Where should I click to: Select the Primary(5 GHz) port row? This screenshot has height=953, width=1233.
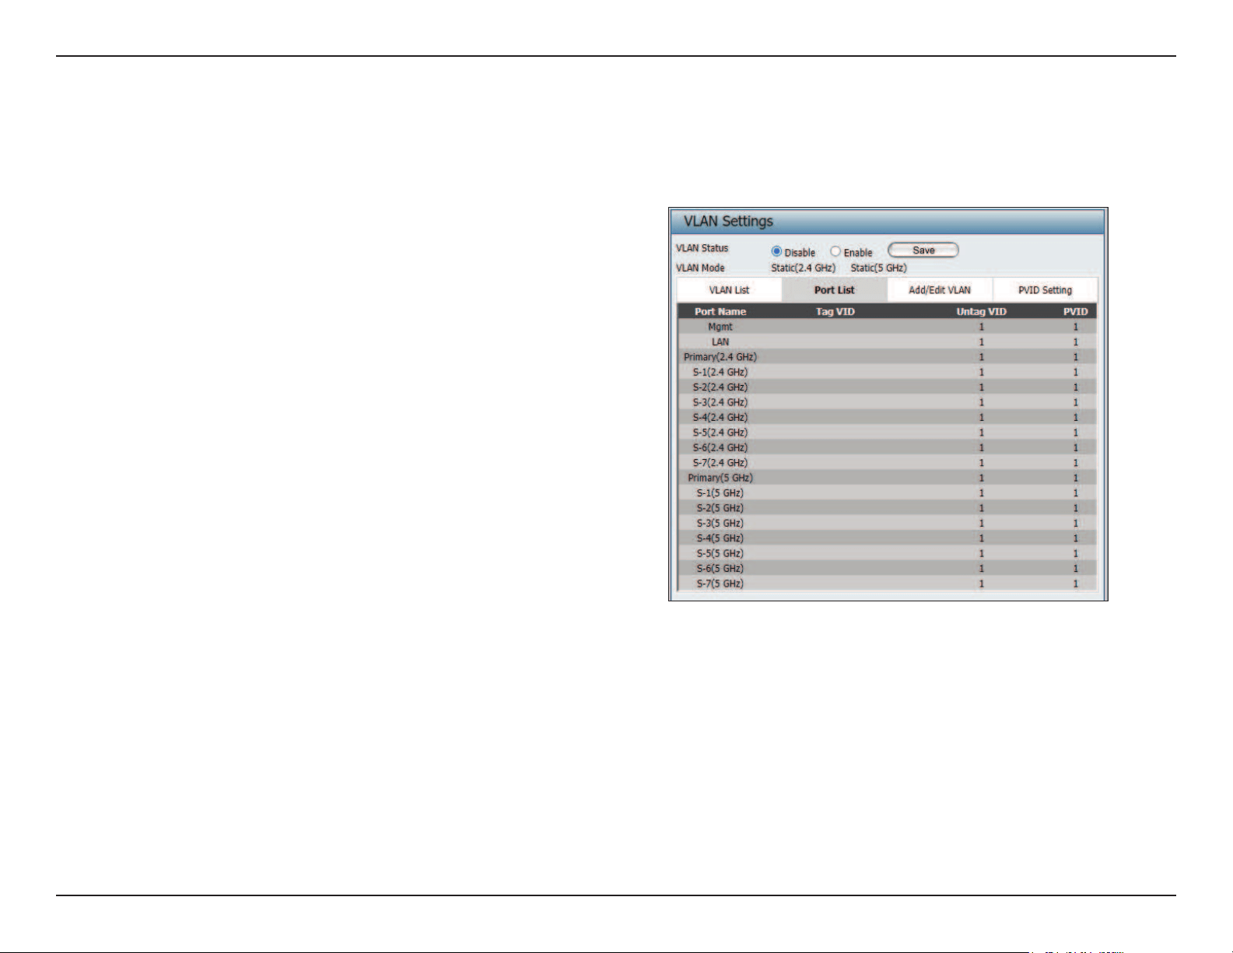click(x=887, y=478)
